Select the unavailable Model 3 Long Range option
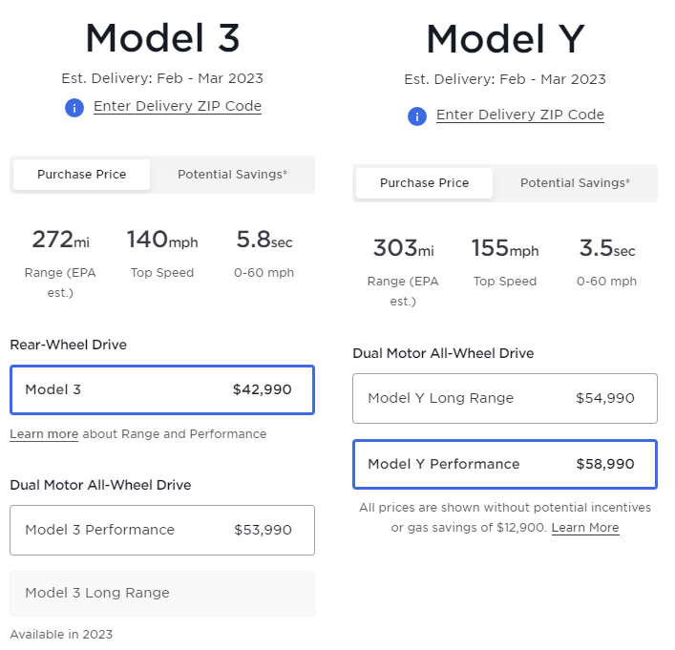Screen dimensions: 675x650 pyautogui.click(x=161, y=593)
